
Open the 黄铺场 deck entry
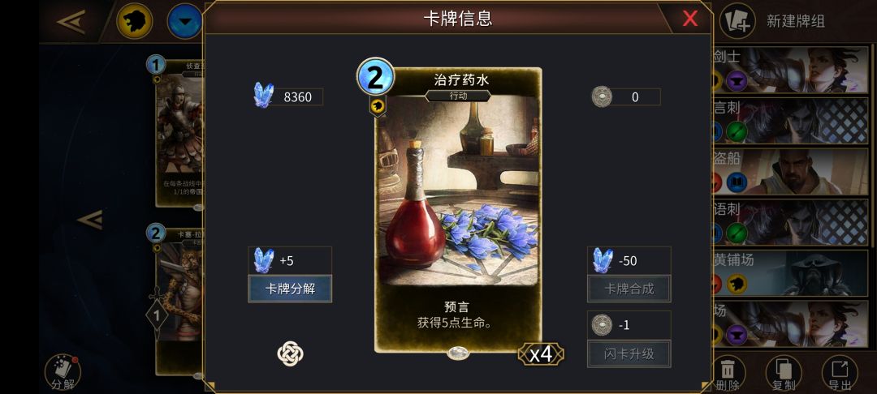point(790,273)
